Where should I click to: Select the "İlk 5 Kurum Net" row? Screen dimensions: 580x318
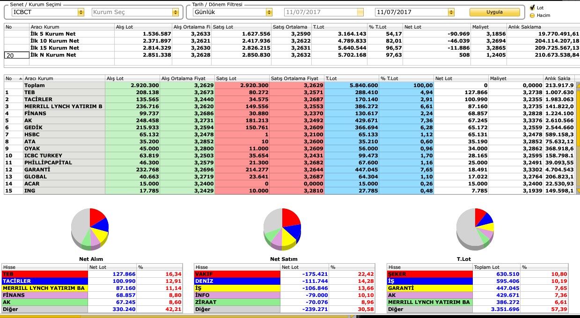click(292, 34)
